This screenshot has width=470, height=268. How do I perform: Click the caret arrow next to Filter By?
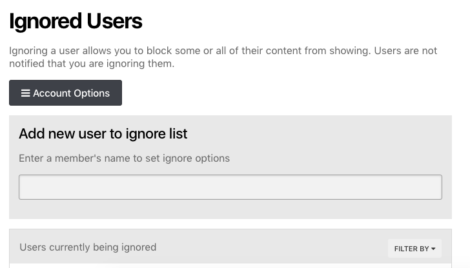pyautogui.click(x=433, y=249)
